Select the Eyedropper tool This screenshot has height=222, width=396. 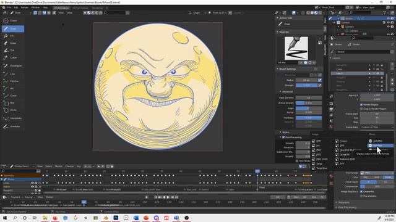(12, 66)
